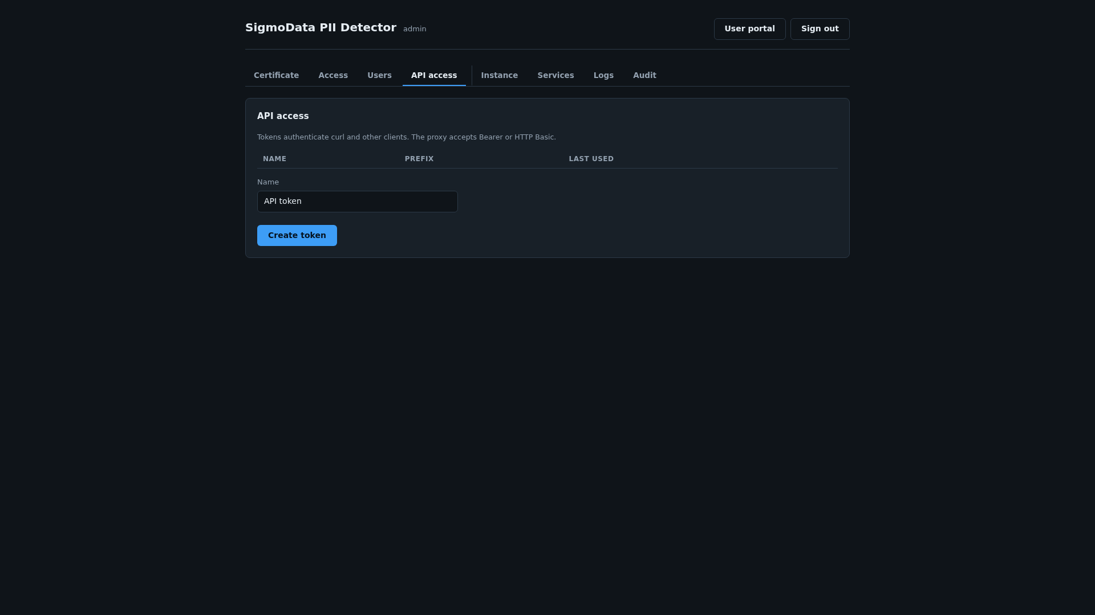Click the admin label beside the title

[415, 29]
